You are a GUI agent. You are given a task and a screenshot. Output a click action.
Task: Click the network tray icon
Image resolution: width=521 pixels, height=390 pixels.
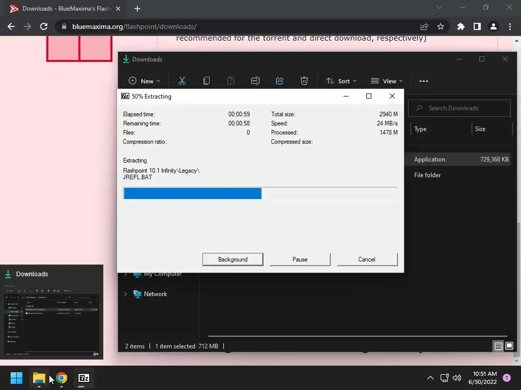coord(445,378)
